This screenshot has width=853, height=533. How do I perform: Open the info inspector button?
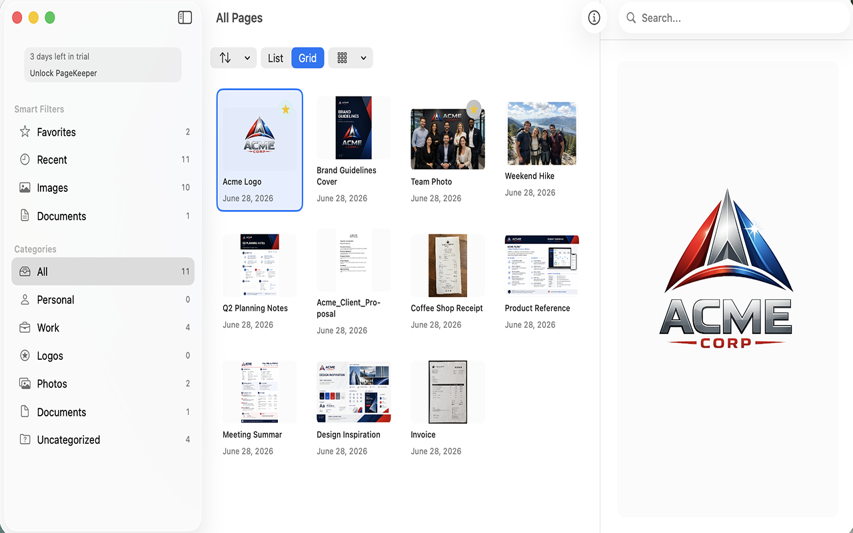click(x=594, y=18)
